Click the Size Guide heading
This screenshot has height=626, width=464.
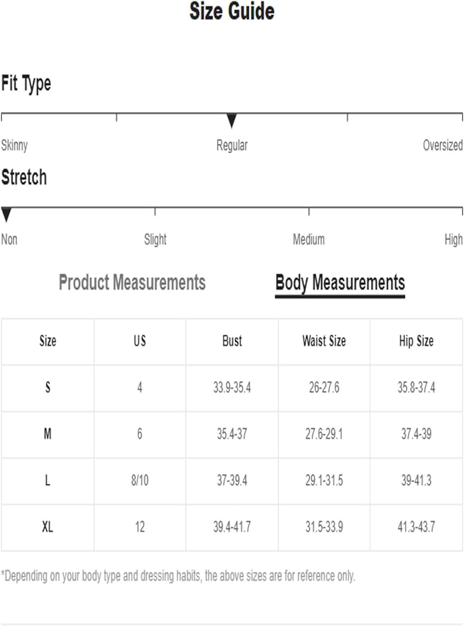point(232,11)
